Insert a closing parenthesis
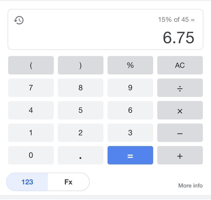This screenshot has width=211, height=200. tap(81, 65)
